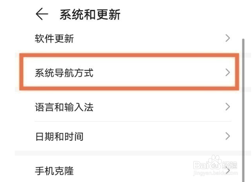Click the orange highlight border's top edge
Screen dimensions: 252x182
pos(129,55)
